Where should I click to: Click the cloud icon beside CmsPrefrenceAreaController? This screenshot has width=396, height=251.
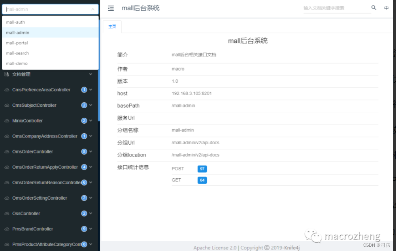(6, 90)
